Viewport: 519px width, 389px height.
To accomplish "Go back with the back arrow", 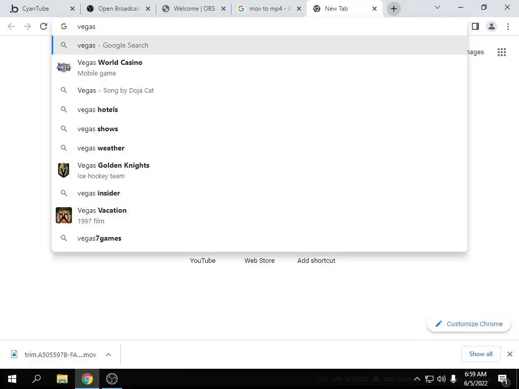I will pos(11,26).
